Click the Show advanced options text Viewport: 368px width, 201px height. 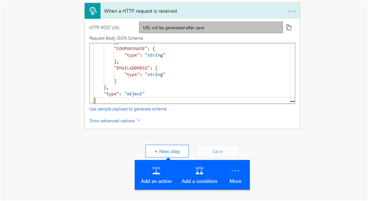tap(112, 121)
